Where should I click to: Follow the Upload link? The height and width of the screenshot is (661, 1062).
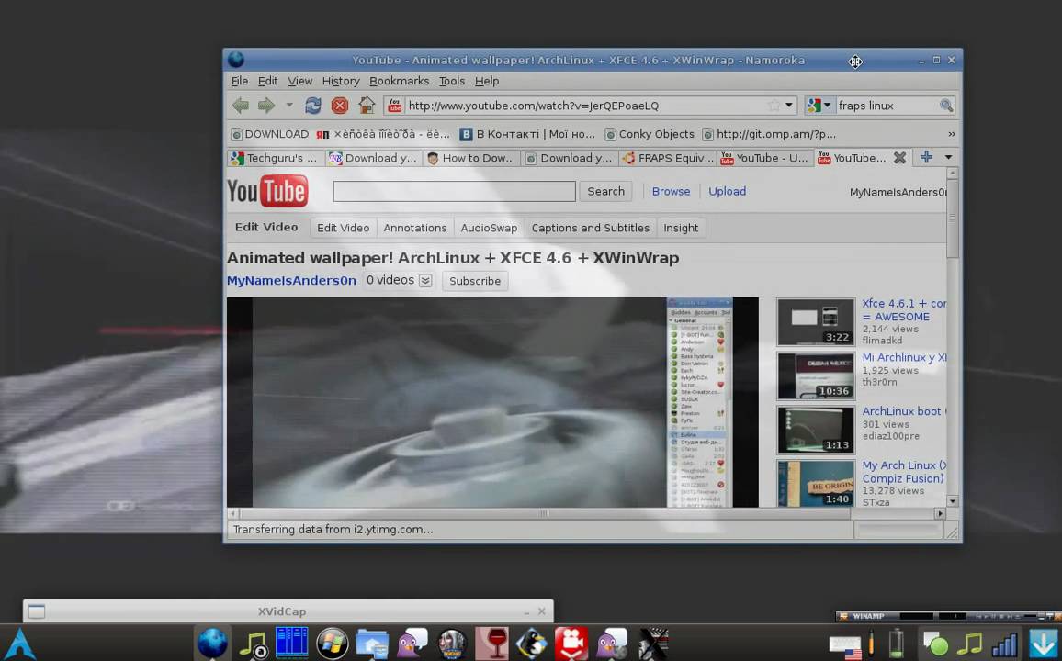tap(728, 192)
